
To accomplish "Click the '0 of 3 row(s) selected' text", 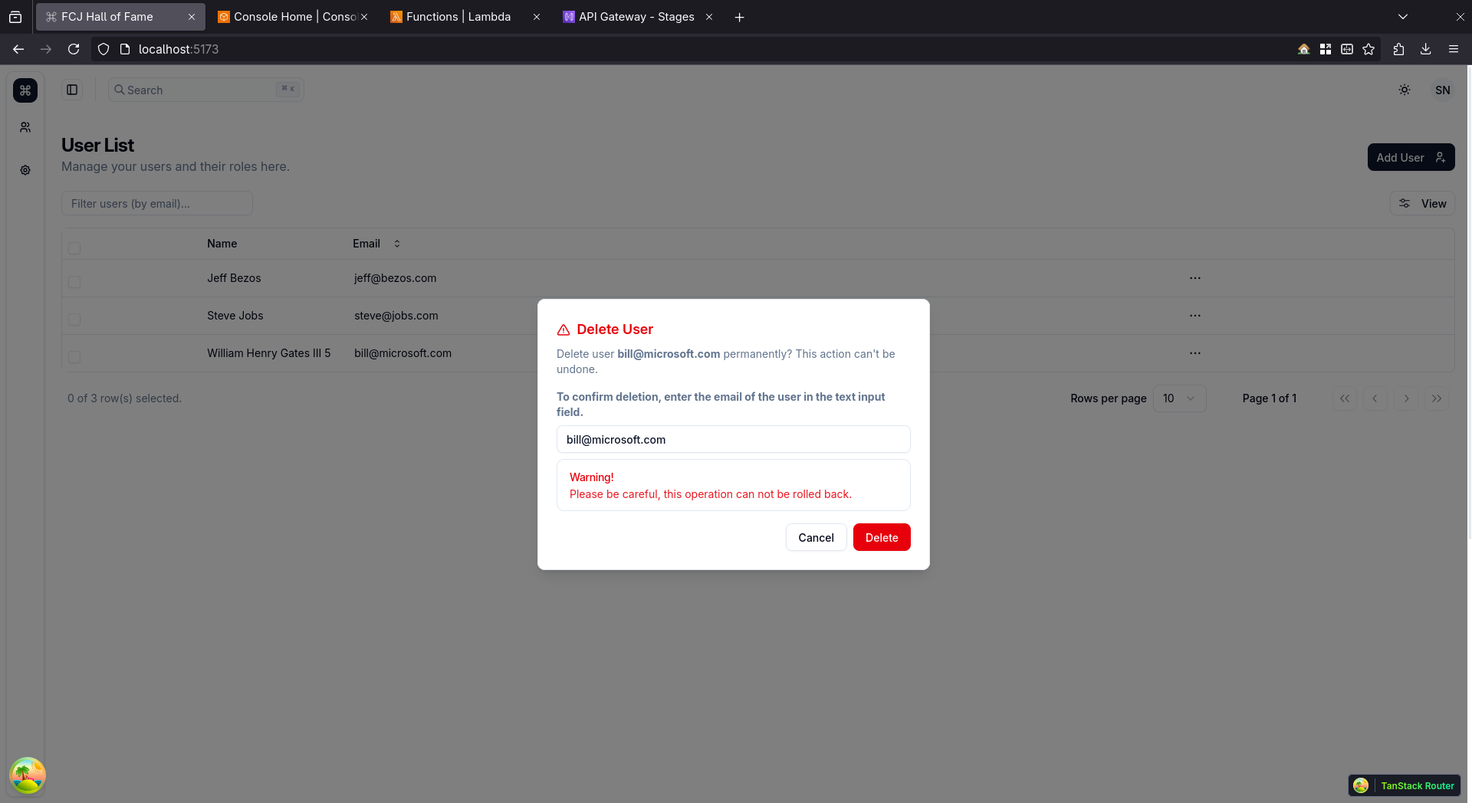I will (124, 398).
